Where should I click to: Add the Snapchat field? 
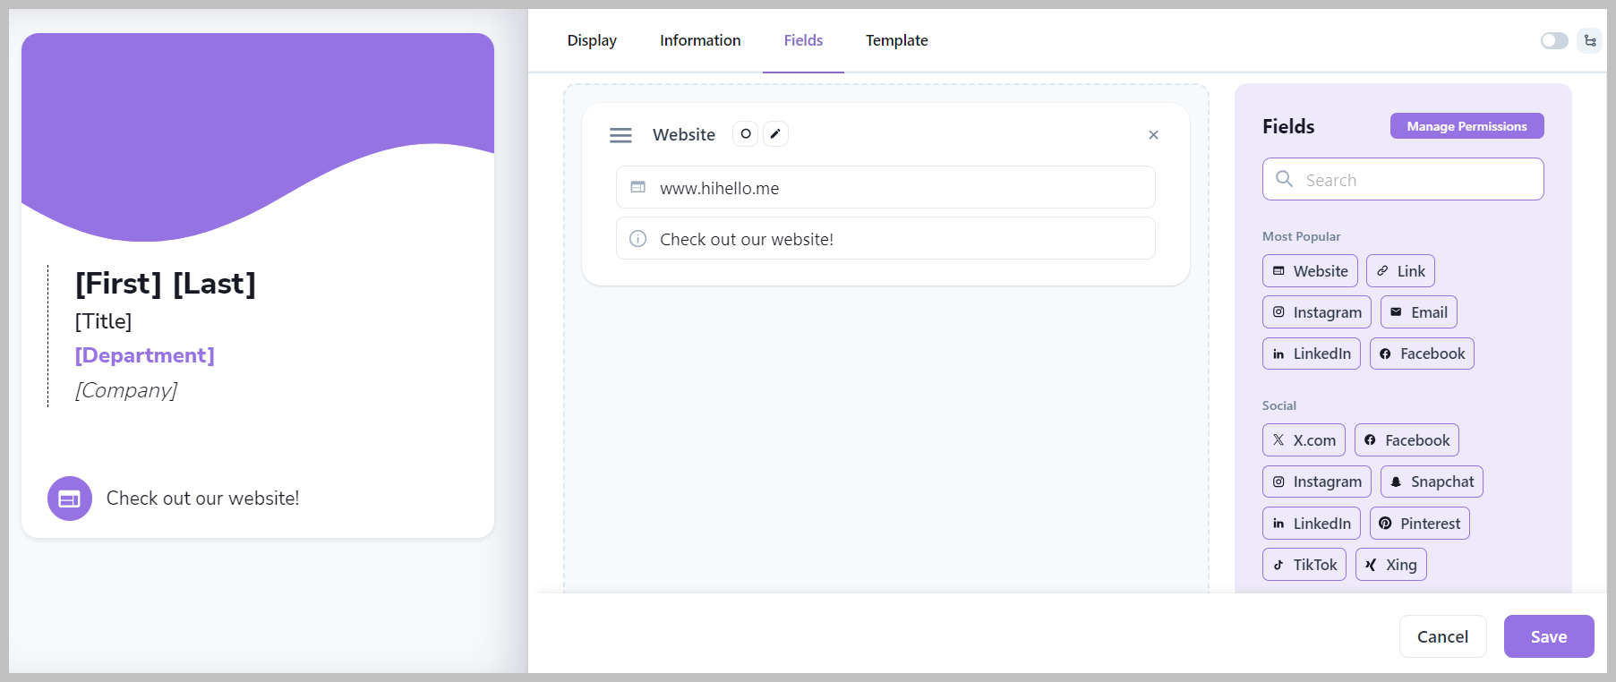pos(1432,482)
